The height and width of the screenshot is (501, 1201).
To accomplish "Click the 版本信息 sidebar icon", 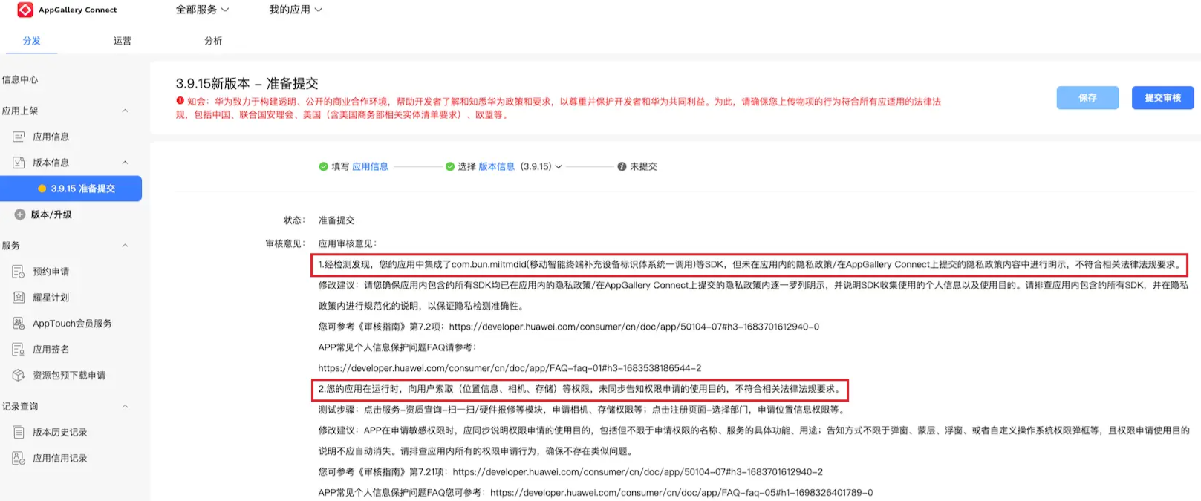I will click(x=19, y=163).
